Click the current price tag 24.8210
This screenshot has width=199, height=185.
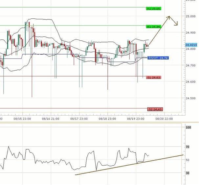(191, 45)
